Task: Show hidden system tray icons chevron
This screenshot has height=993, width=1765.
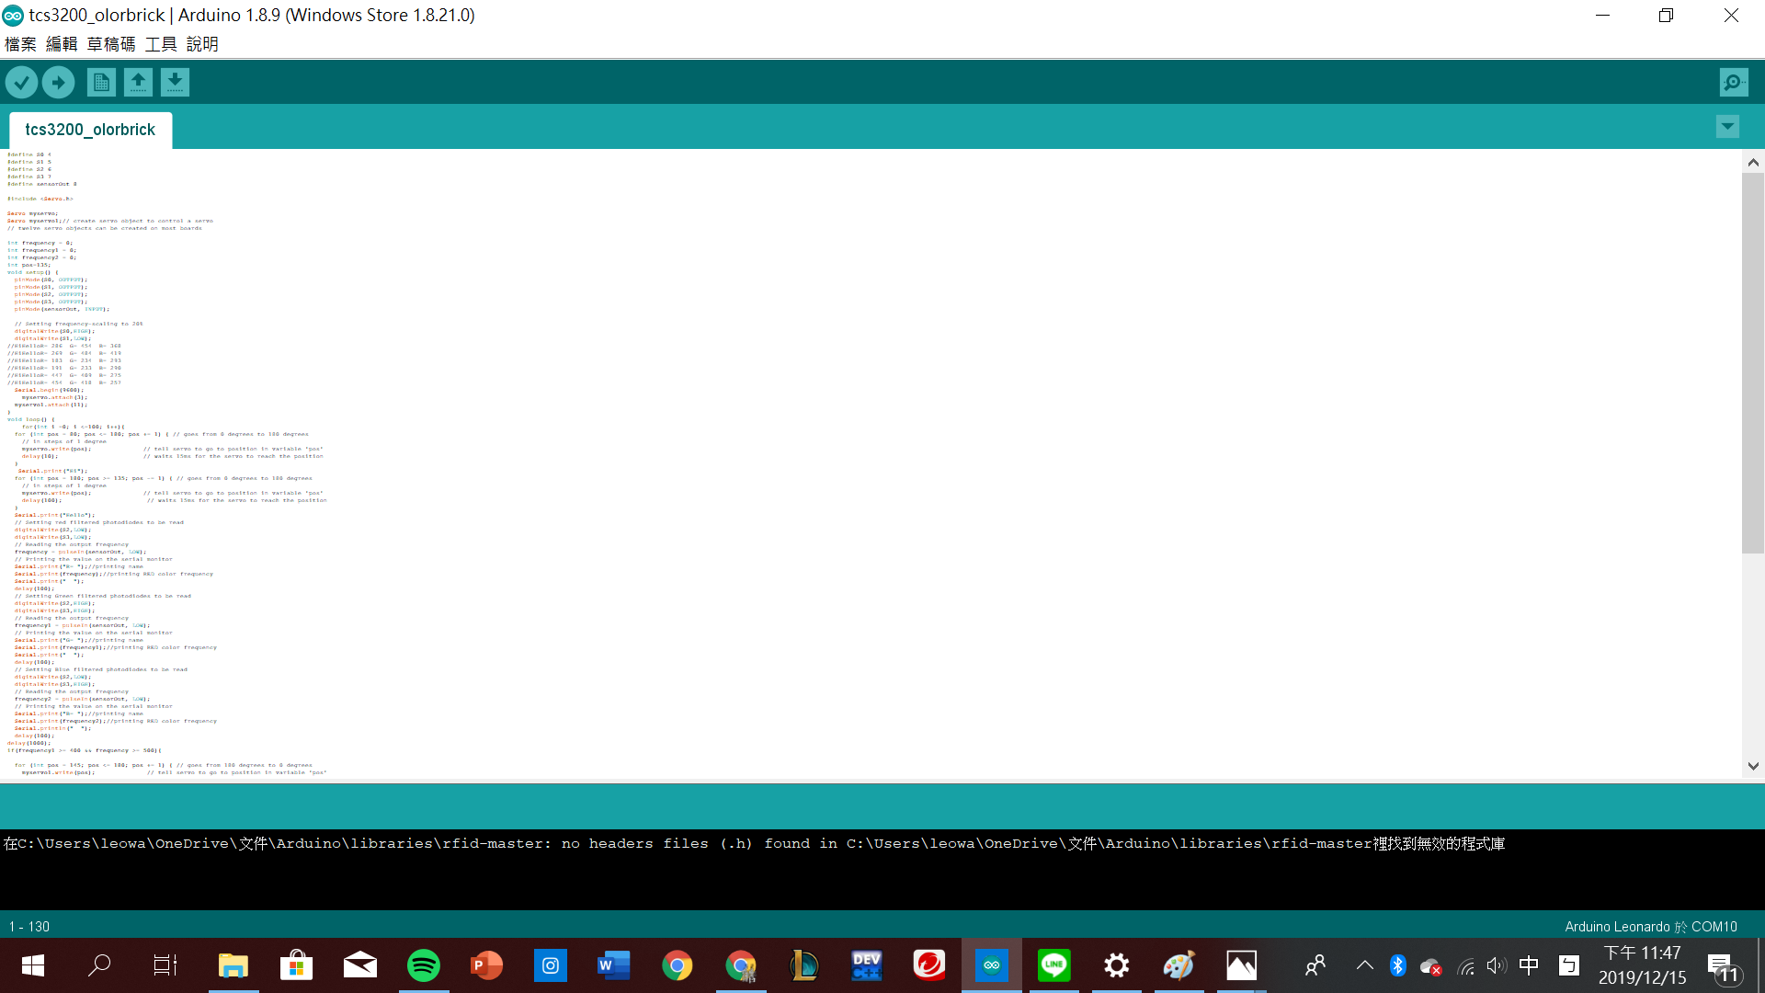Action: (x=1364, y=965)
